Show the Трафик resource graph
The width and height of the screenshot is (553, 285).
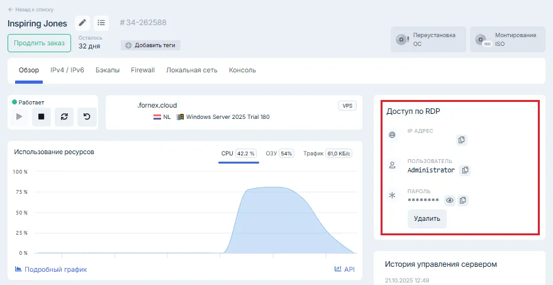327,154
